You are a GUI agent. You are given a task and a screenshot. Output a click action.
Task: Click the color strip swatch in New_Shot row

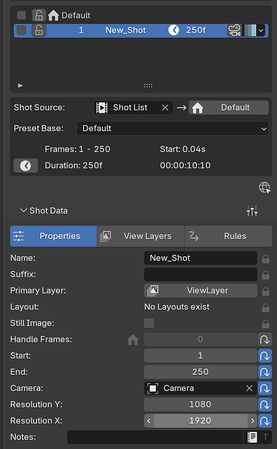tap(249, 30)
